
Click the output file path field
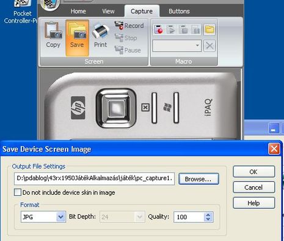tap(94, 178)
